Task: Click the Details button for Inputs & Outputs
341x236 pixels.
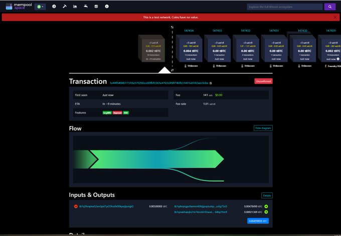Action: [267, 195]
